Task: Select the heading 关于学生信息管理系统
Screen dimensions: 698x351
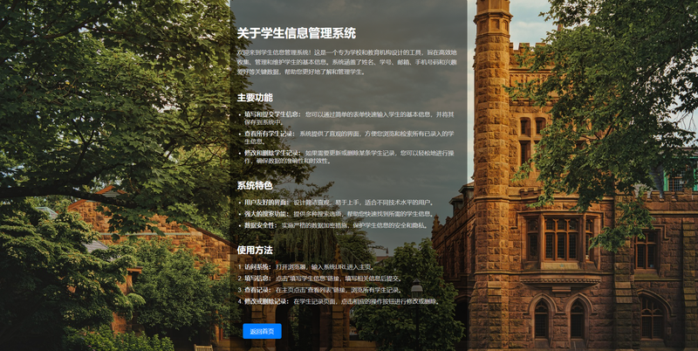Action: point(297,33)
